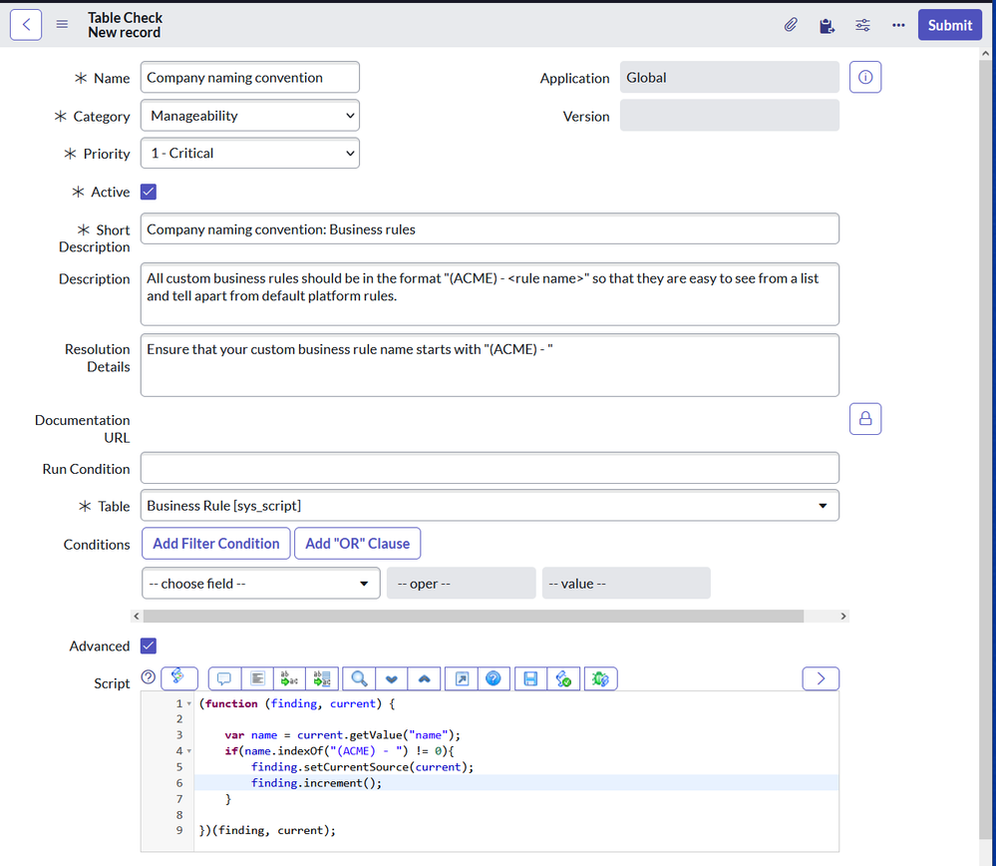Uncheck the Active checkbox
The width and height of the screenshot is (996, 866).
pos(149,192)
